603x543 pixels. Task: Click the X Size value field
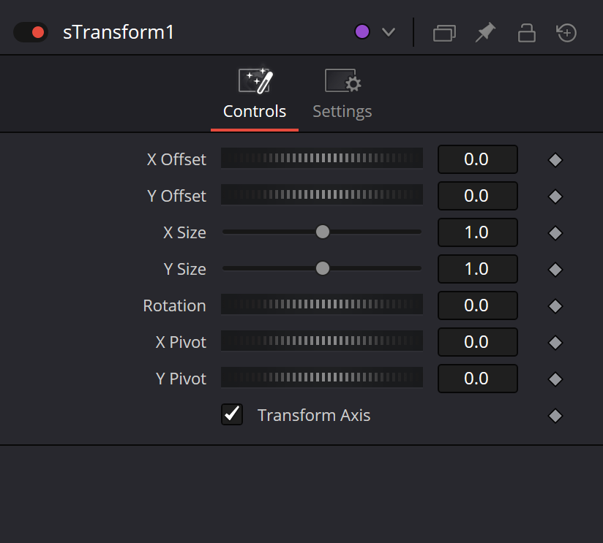click(478, 232)
